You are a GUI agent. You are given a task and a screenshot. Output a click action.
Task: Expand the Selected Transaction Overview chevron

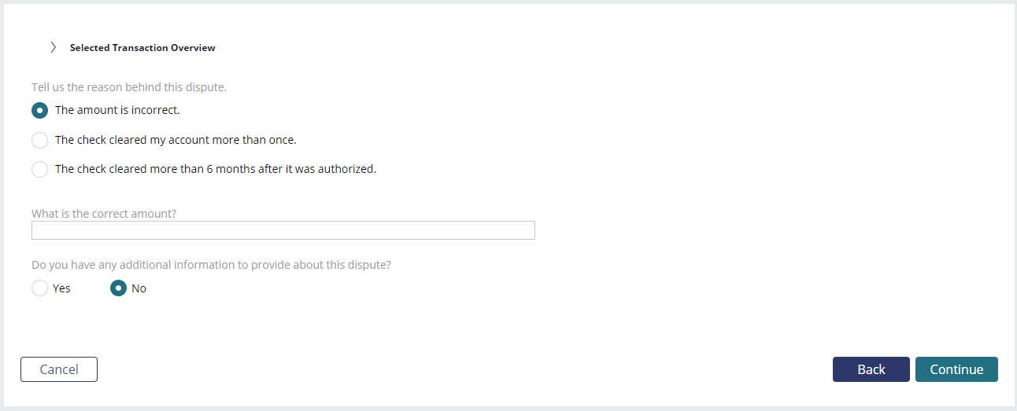53,47
